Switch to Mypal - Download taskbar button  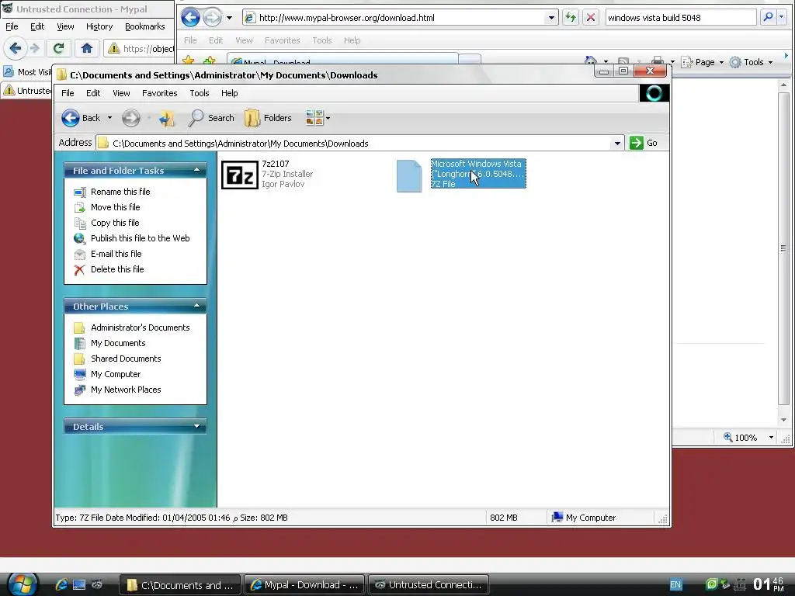click(304, 585)
